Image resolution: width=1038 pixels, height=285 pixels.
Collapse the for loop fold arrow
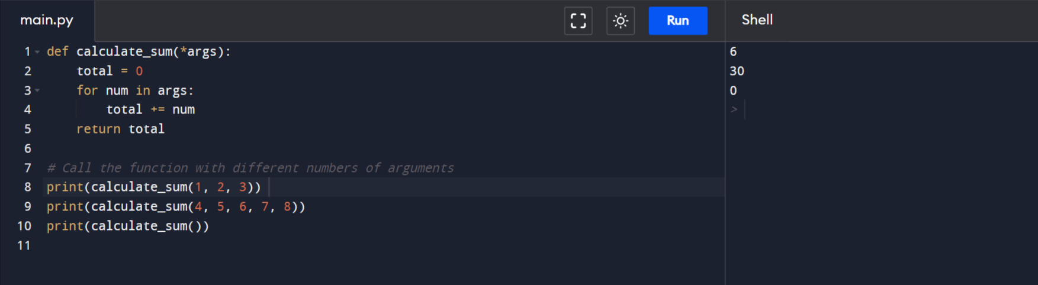coord(37,90)
